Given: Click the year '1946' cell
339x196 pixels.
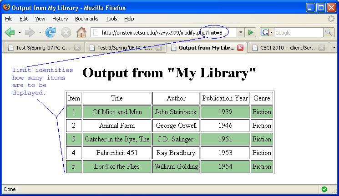Looking at the screenshot, I should [x=225, y=126].
